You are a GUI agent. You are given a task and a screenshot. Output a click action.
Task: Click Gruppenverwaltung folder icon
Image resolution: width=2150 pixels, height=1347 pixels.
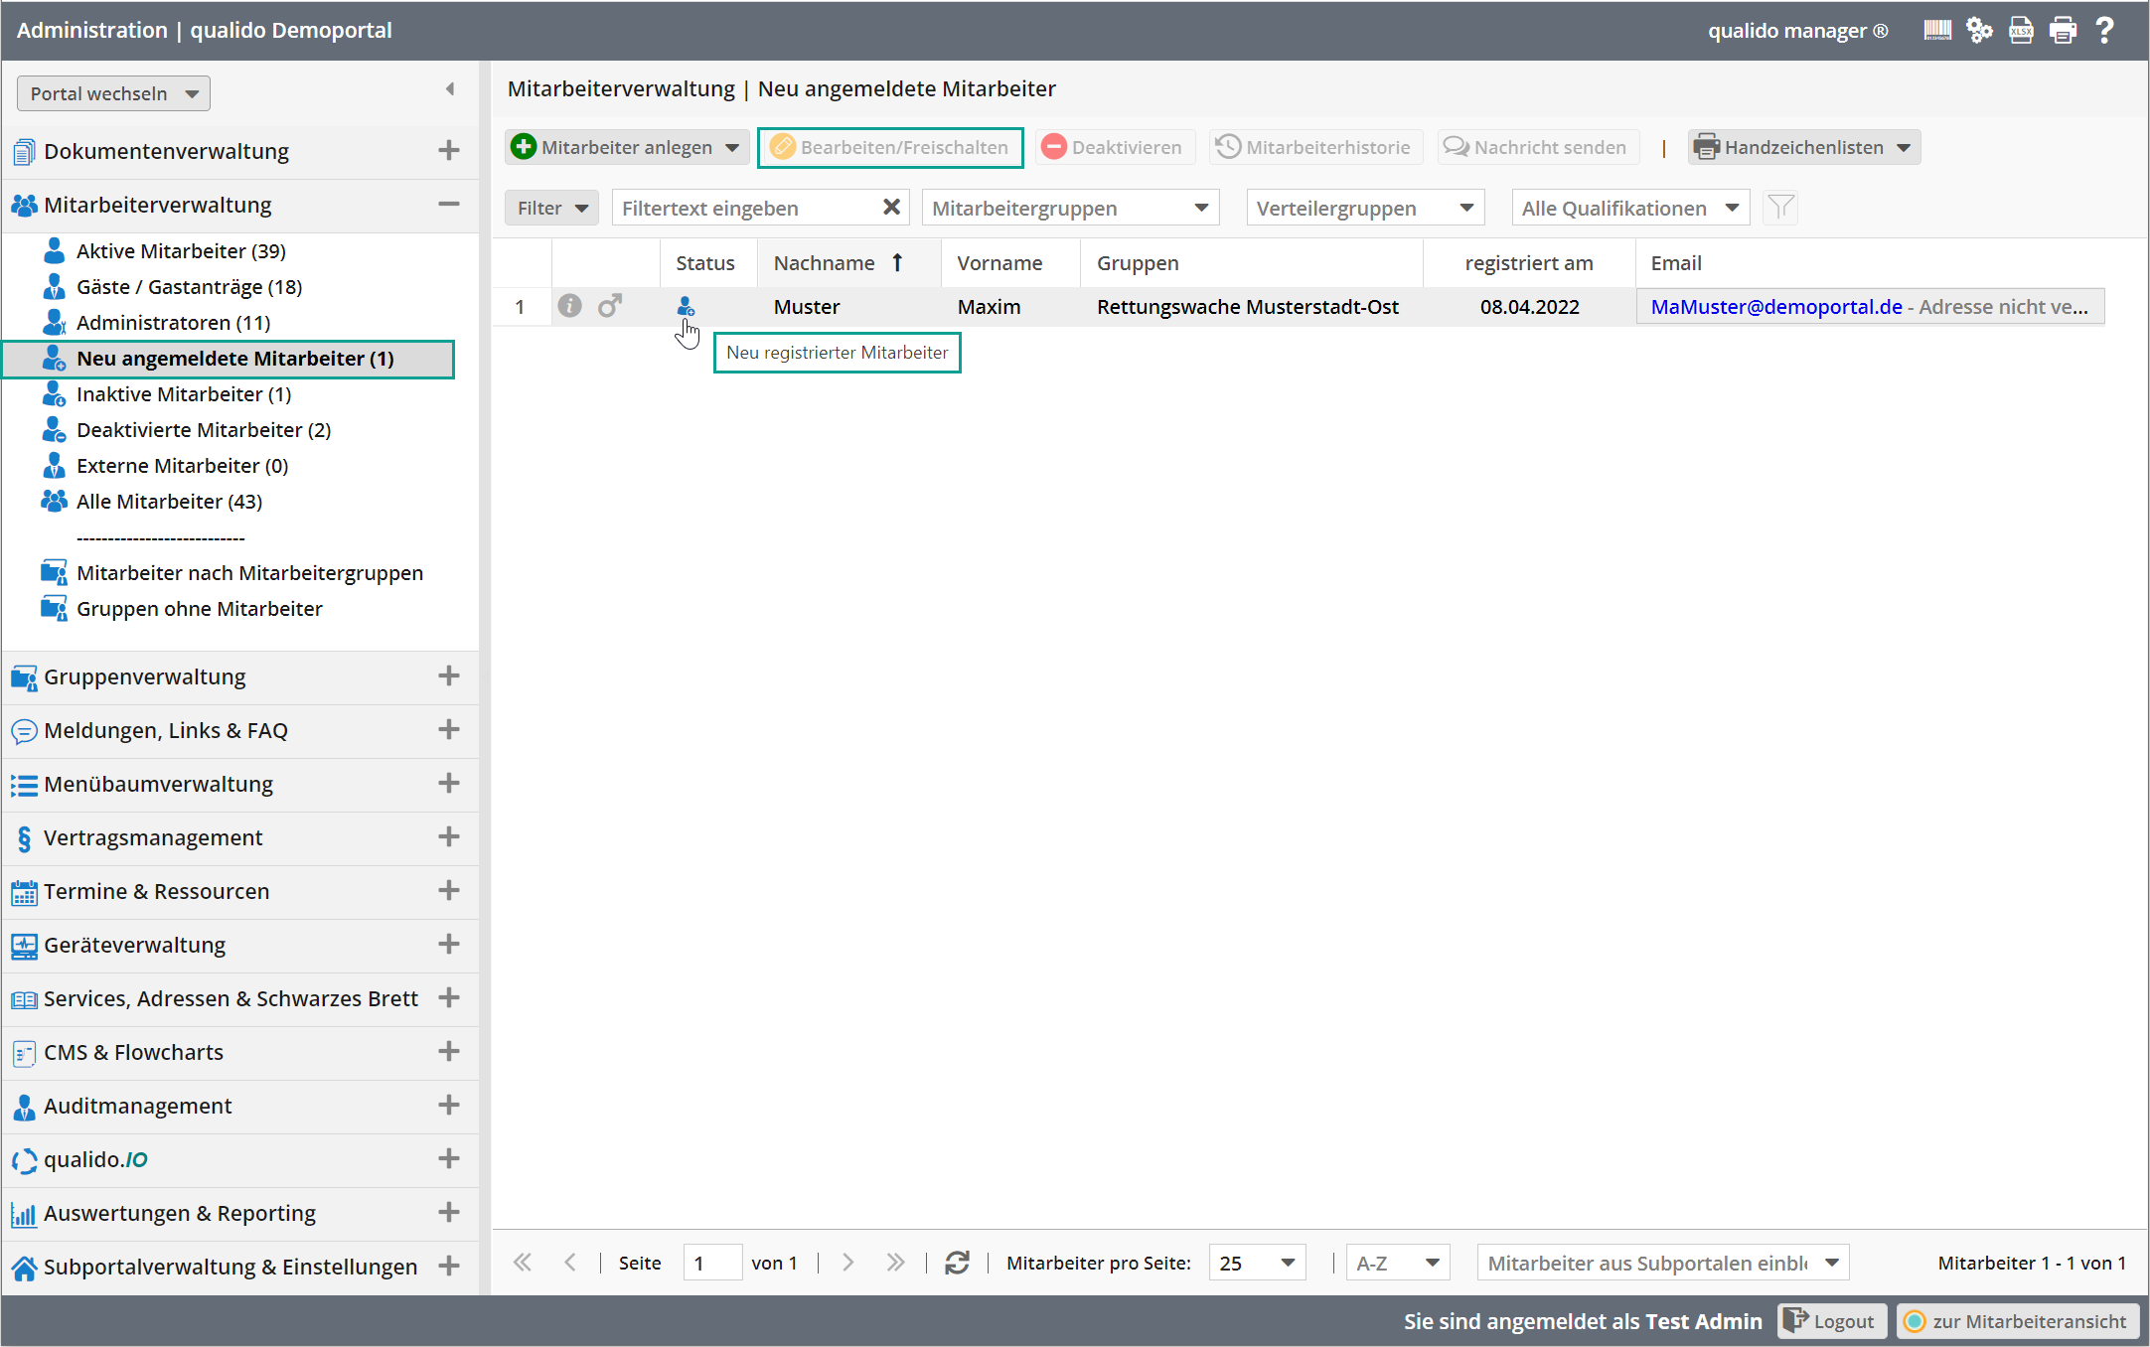coord(24,677)
